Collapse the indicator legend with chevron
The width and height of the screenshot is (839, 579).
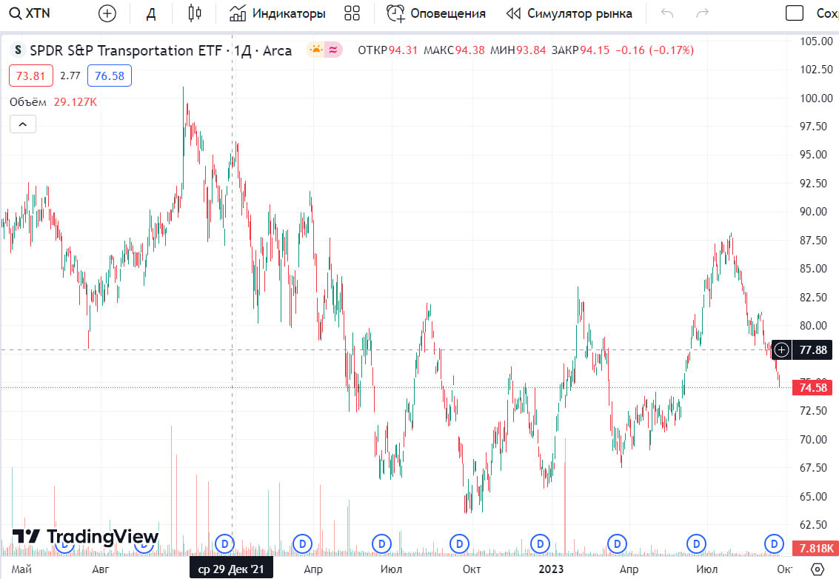[22, 124]
